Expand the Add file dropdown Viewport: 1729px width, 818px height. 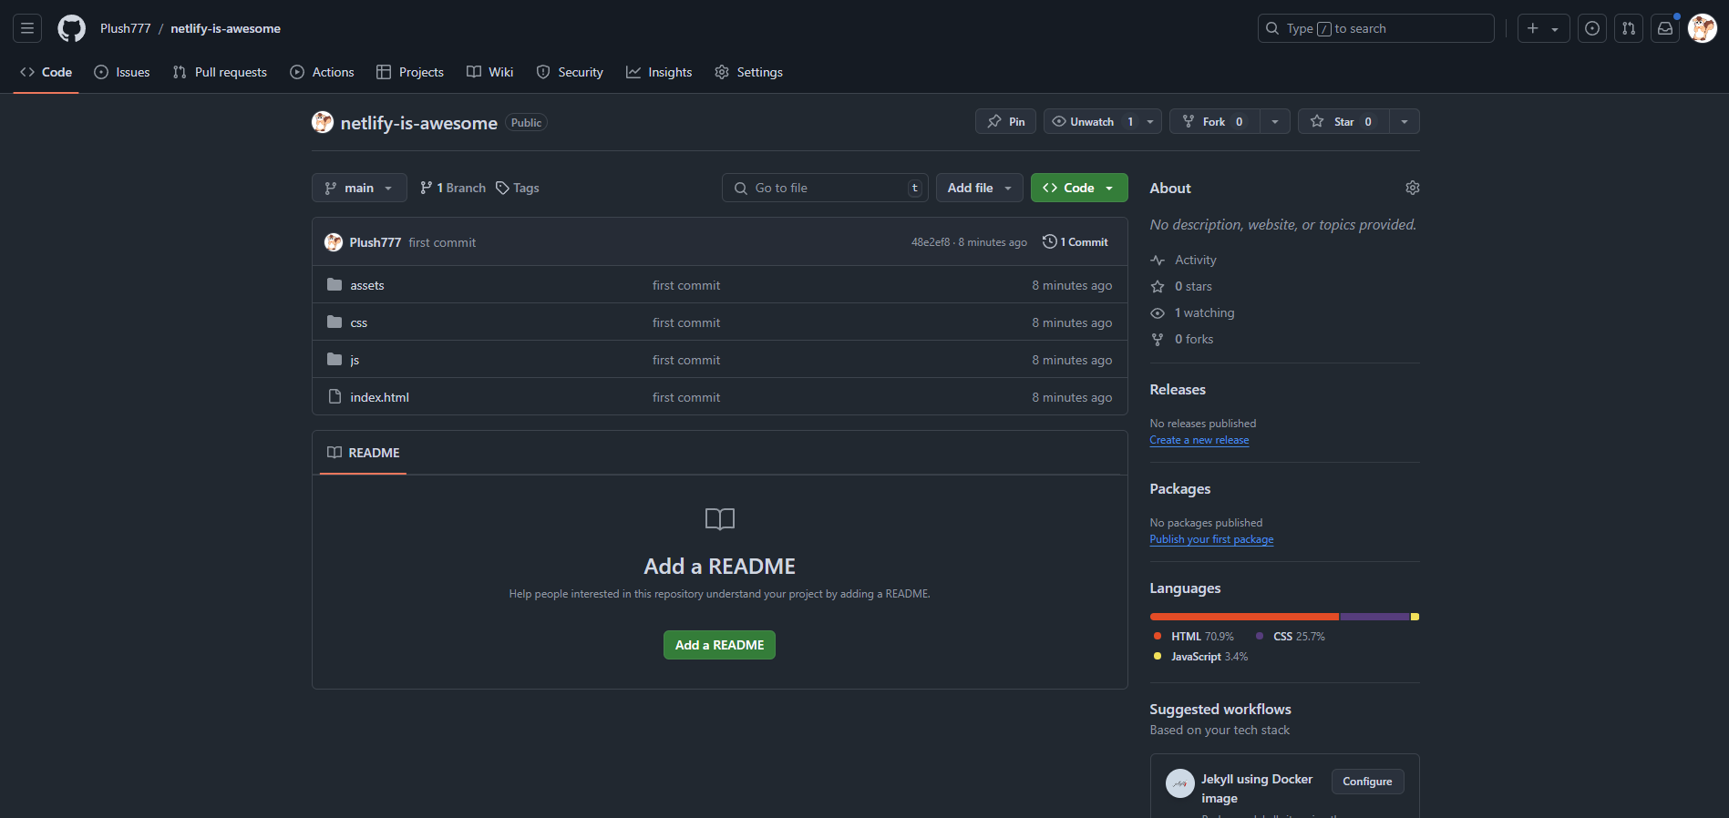pyautogui.click(x=979, y=188)
